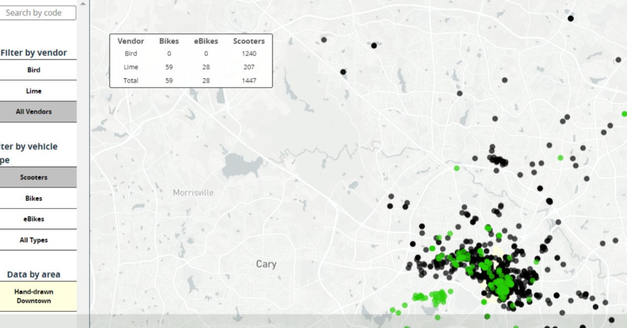Click the eBikes column header in table
Viewport: 627px width, 328px height.
click(x=206, y=41)
